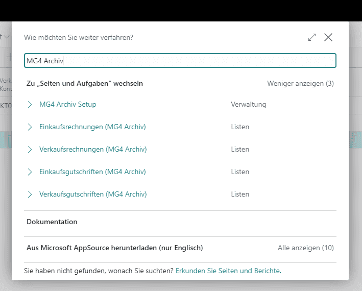Close the 'Wie möchten Sie weiter verfahren?' dialog

click(x=328, y=37)
